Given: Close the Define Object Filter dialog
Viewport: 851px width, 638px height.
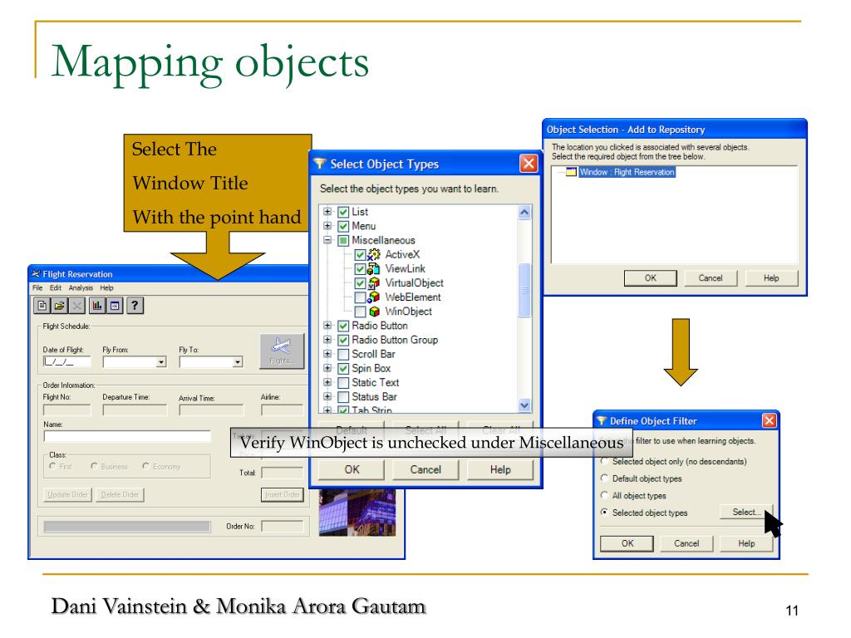Looking at the screenshot, I should (x=769, y=420).
